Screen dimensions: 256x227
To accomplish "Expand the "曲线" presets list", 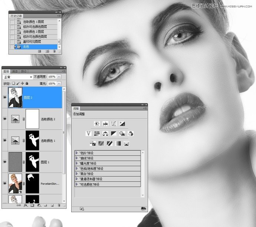I will (x=77, y=158).
